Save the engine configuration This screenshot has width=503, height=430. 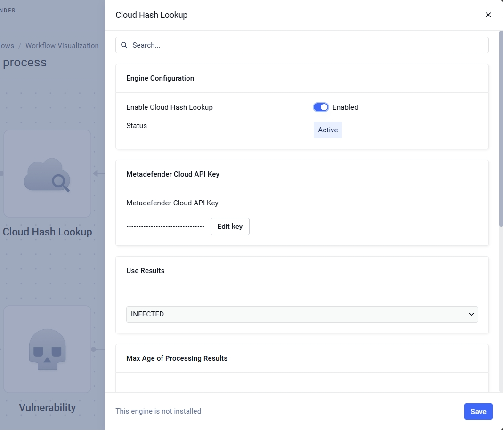click(x=478, y=411)
